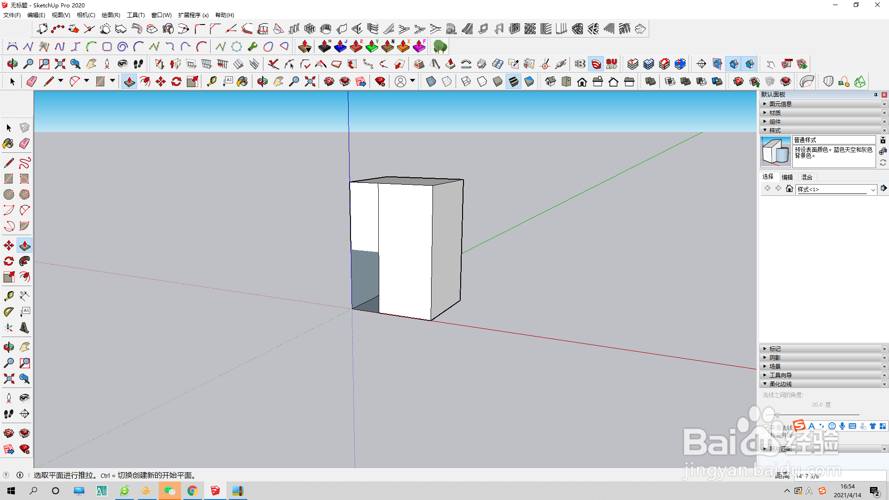The width and height of the screenshot is (889, 500).
Task: Choose the Rotate tool in left toolbar
Action: [x=8, y=261]
